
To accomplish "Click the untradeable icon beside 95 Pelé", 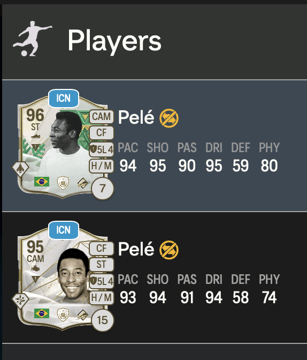I will click(x=169, y=250).
